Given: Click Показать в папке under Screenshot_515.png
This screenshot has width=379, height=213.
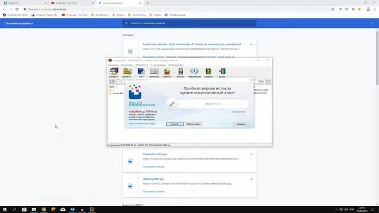Looking at the screenshot, I should (x=154, y=167).
